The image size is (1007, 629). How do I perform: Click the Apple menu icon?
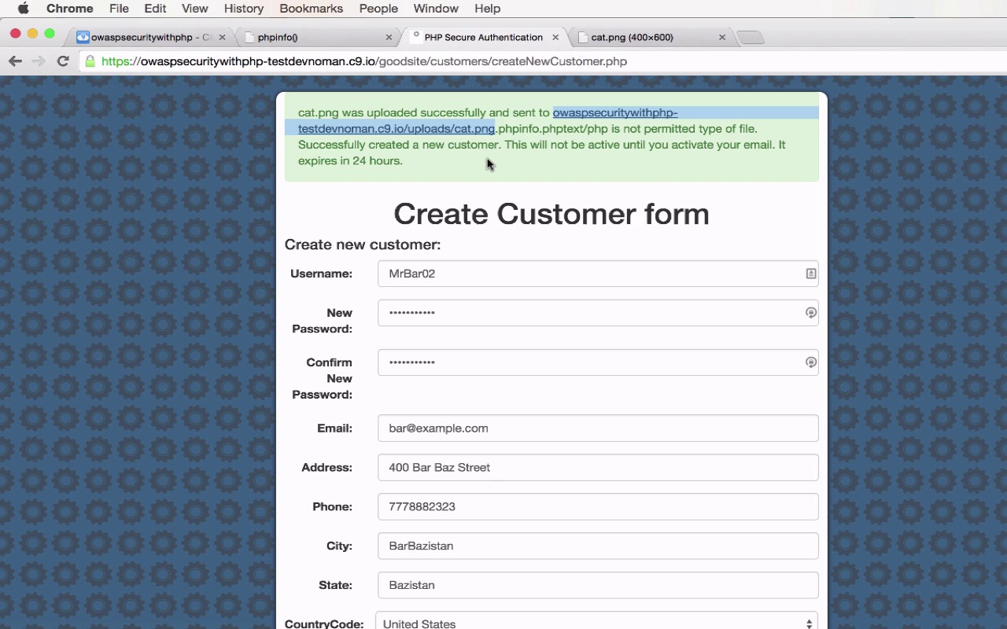(x=24, y=9)
